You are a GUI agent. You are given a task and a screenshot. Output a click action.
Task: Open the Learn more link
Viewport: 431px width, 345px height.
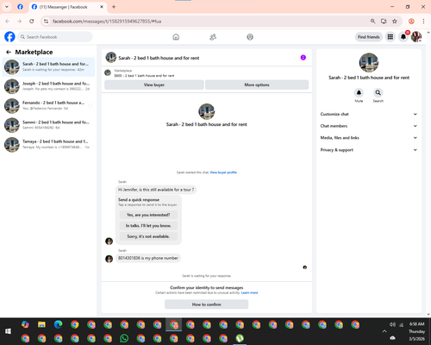(249, 292)
